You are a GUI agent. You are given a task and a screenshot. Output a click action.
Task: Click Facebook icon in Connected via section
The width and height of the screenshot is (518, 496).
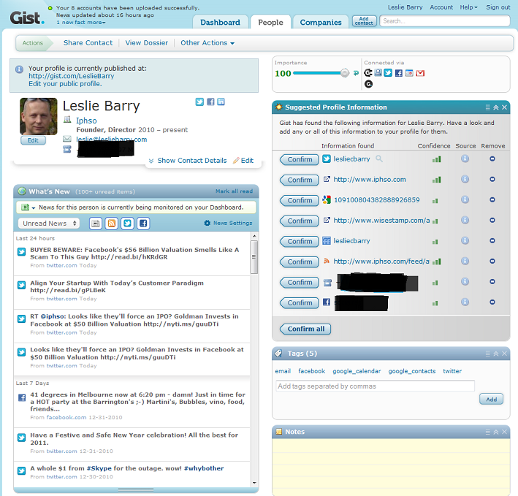[399, 73]
